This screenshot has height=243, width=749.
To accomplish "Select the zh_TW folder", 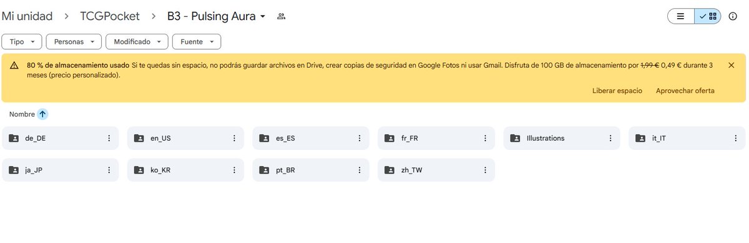I will (x=436, y=170).
